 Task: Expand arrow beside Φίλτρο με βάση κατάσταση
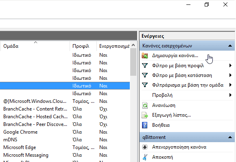point(230,75)
